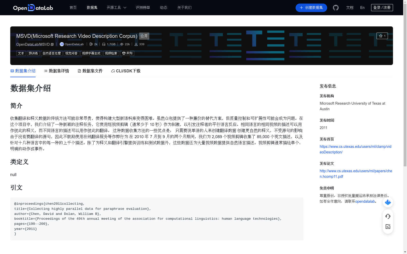Click the Microsoft Research publisher text
This screenshot has width=407, height=254.
352,106
